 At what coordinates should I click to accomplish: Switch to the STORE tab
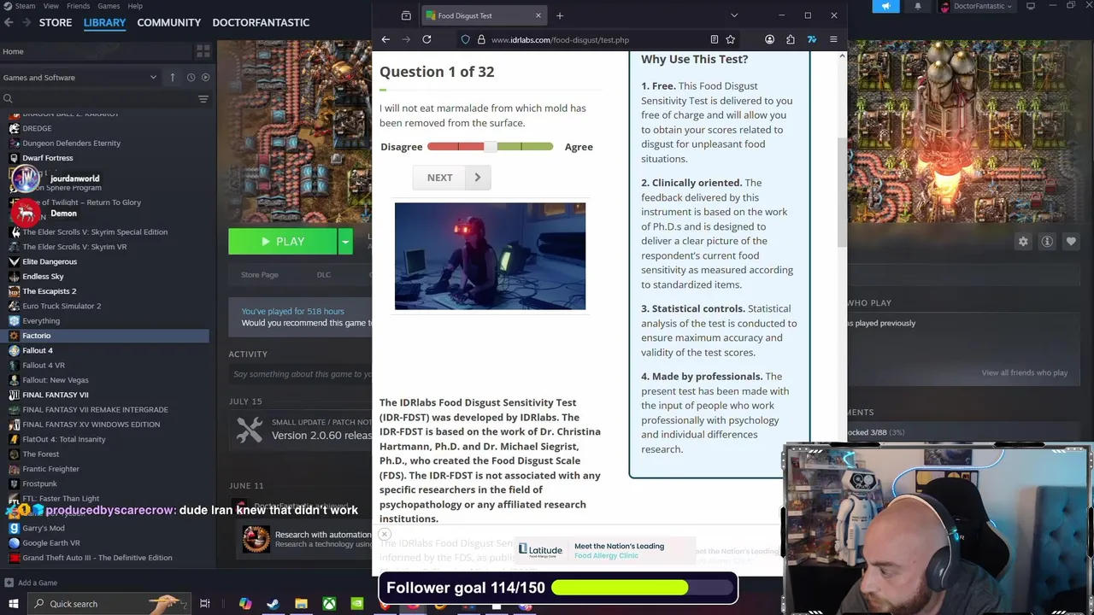(x=56, y=22)
